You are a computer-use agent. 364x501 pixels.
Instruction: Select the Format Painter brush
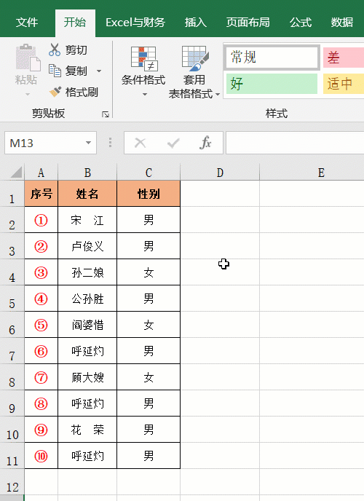[55, 92]
